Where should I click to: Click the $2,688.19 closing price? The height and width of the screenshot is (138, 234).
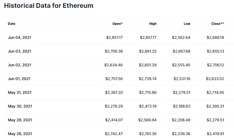pyautogui.click(x=215, y=37)
